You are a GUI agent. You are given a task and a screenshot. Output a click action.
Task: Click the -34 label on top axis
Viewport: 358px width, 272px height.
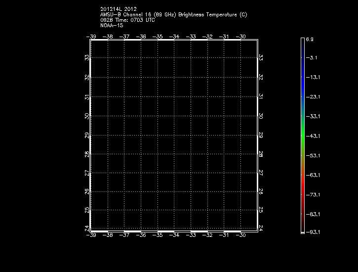tap(174, 37)
